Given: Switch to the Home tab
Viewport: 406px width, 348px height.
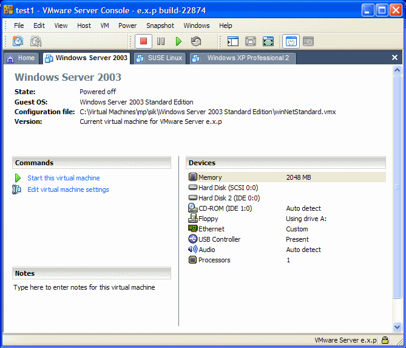Looking at the screenshot, I should click(x=21, y=58).
